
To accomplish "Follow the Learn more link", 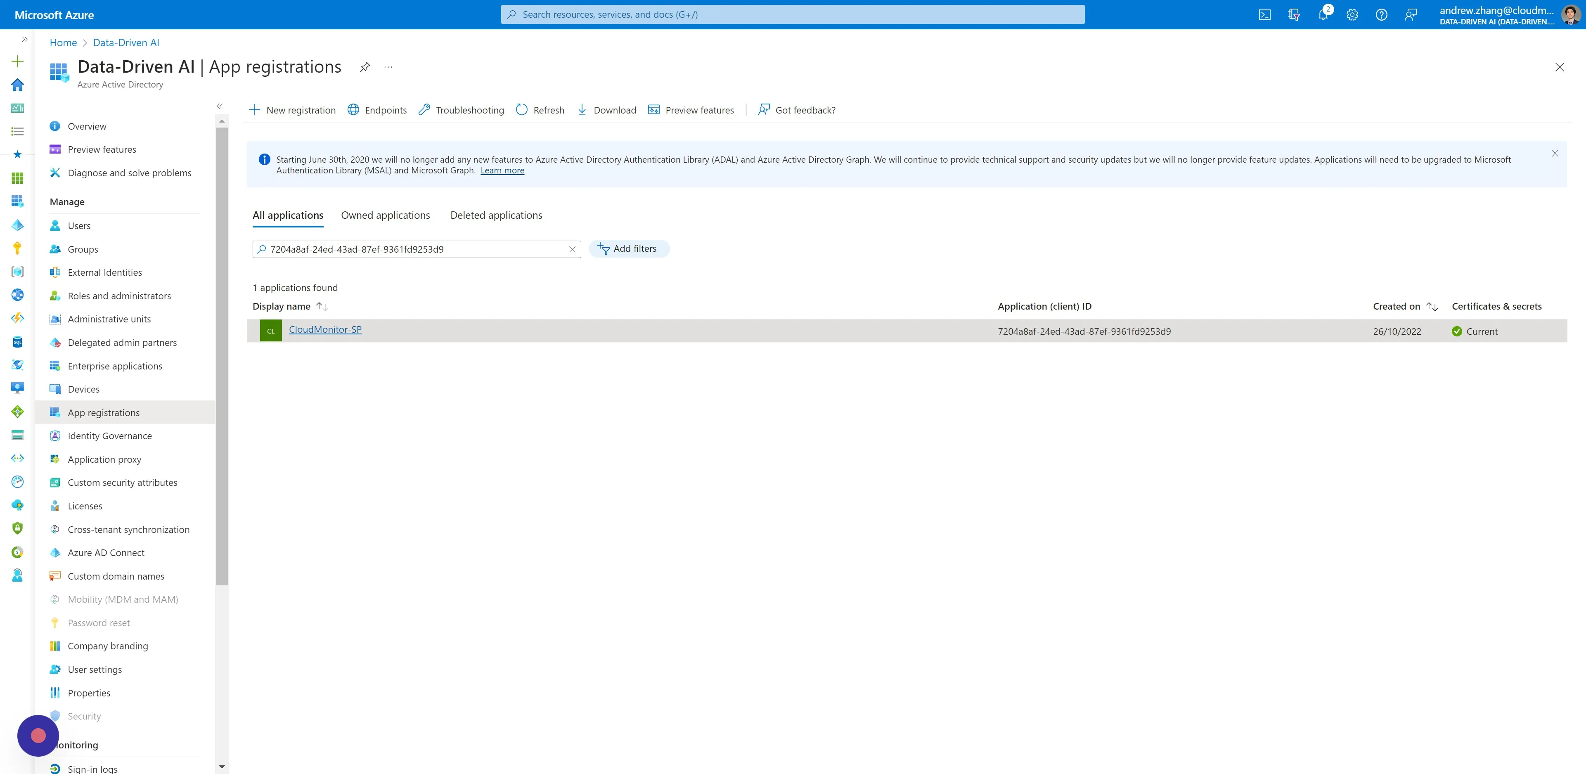I will [502, 170].
